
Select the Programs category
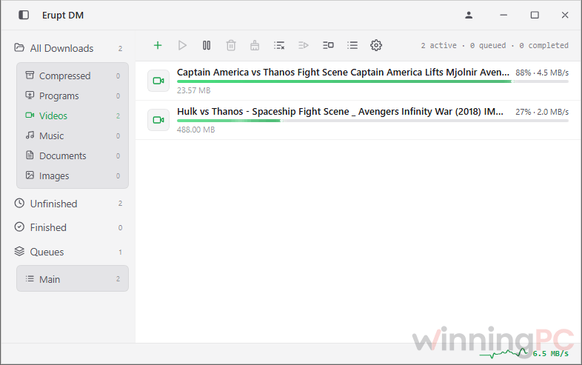(x=73, y=96)
